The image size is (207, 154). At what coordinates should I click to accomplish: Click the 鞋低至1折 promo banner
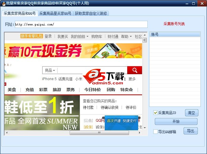(42, 113)
